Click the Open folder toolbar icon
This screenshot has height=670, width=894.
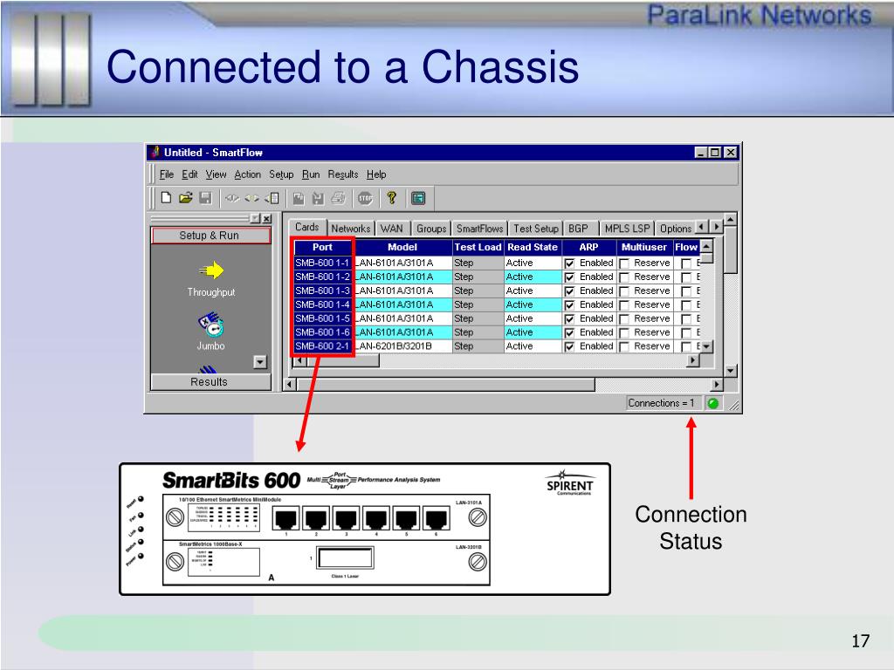point(185,198)
